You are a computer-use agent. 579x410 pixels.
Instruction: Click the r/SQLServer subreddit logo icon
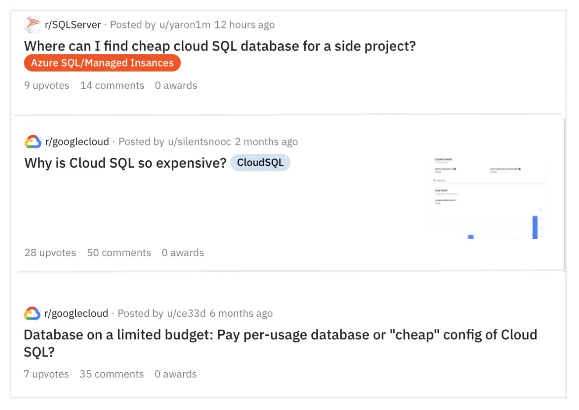32,25
